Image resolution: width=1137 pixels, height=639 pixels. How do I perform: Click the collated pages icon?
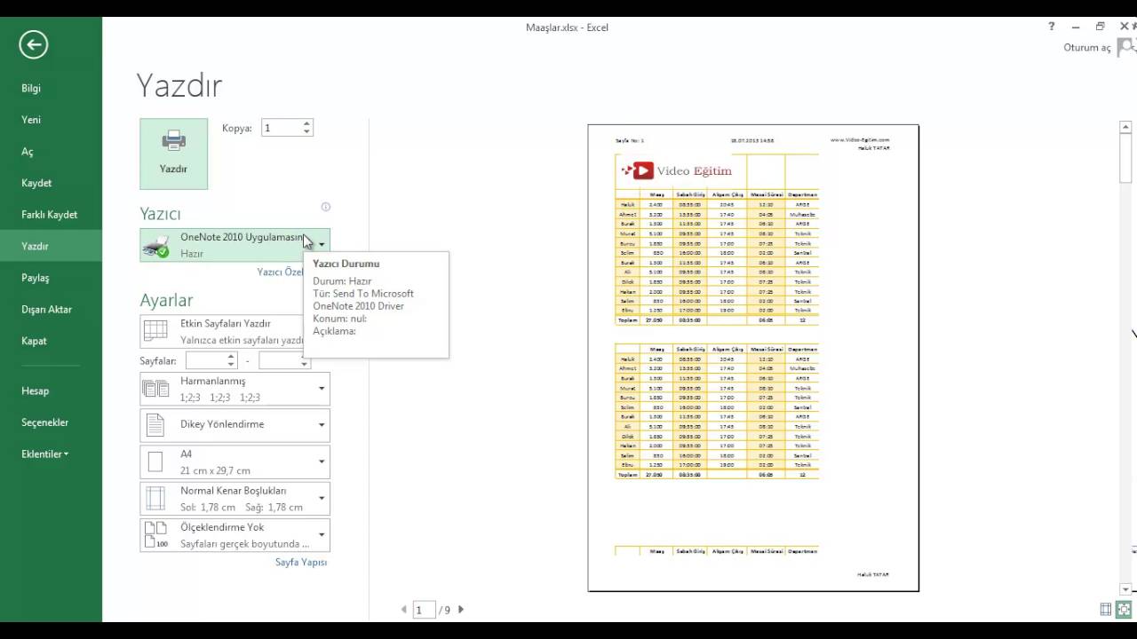click(x=155, y=389)
